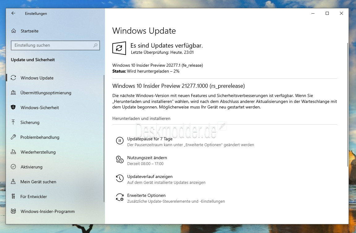Maximize the Einstellungen window
This screenshot has width=356, height=233.
pyautogui.click(x=327, y=13)
